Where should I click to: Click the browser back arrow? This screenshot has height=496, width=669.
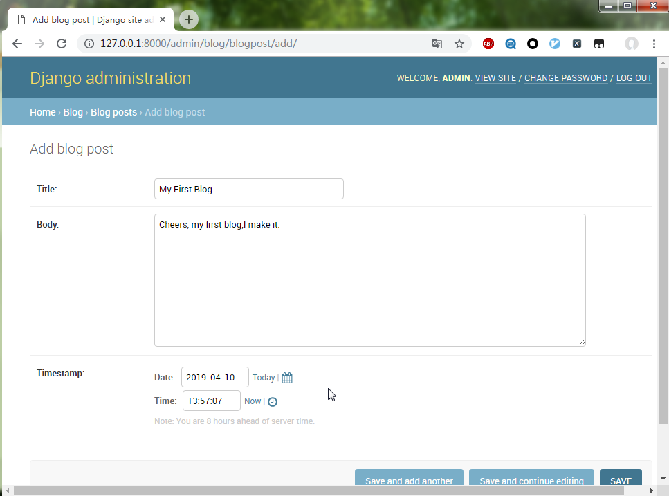tap(17, 44)
